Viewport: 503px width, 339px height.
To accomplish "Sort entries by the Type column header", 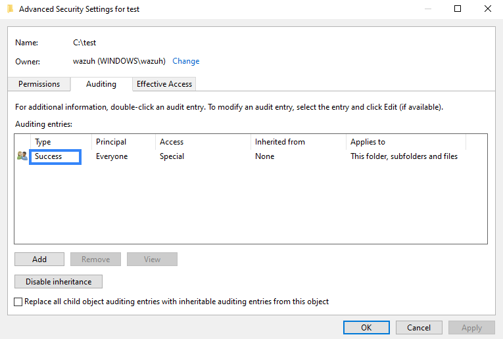I will pyautogui.click(x=59, y=142).
